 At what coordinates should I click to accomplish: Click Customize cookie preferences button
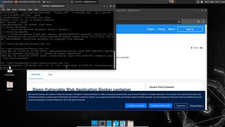pos(181,106)
